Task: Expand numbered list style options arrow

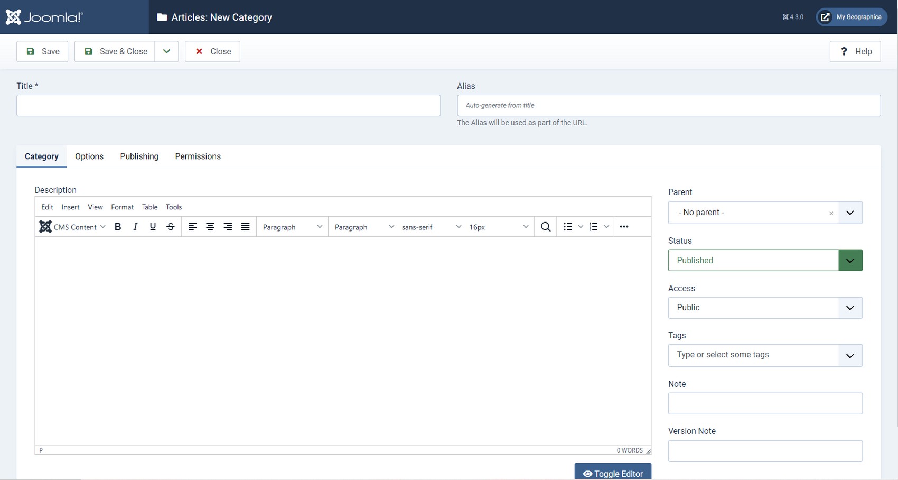Action: (x=606, y=227)
